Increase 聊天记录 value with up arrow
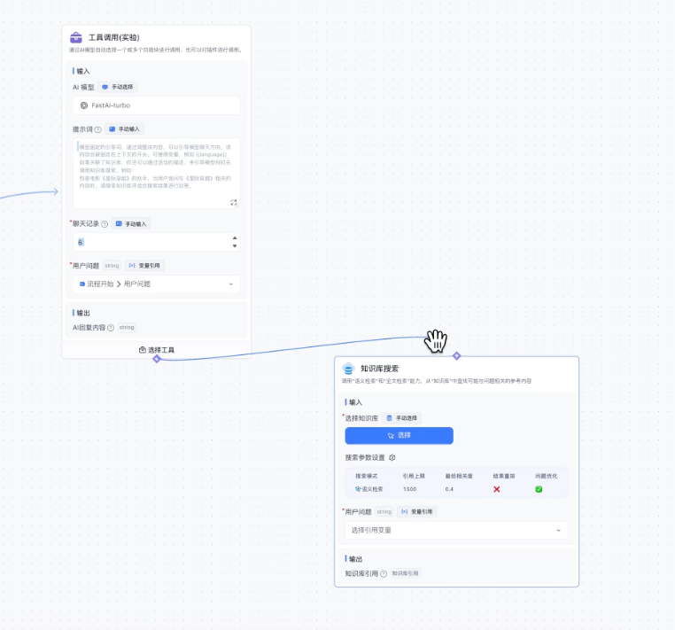Image resolution: width=675 pixels, height=630 pixels. click(234, 237)
